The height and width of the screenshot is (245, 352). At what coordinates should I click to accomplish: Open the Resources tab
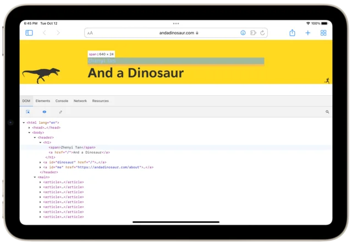[100, 101]
